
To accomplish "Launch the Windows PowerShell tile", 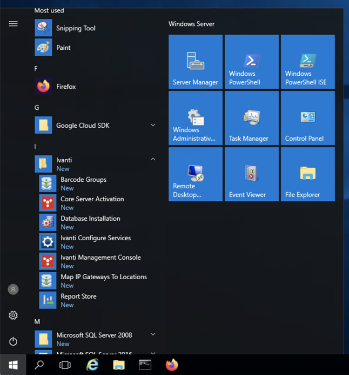I will pyautogui.click(x=252, y=62).
